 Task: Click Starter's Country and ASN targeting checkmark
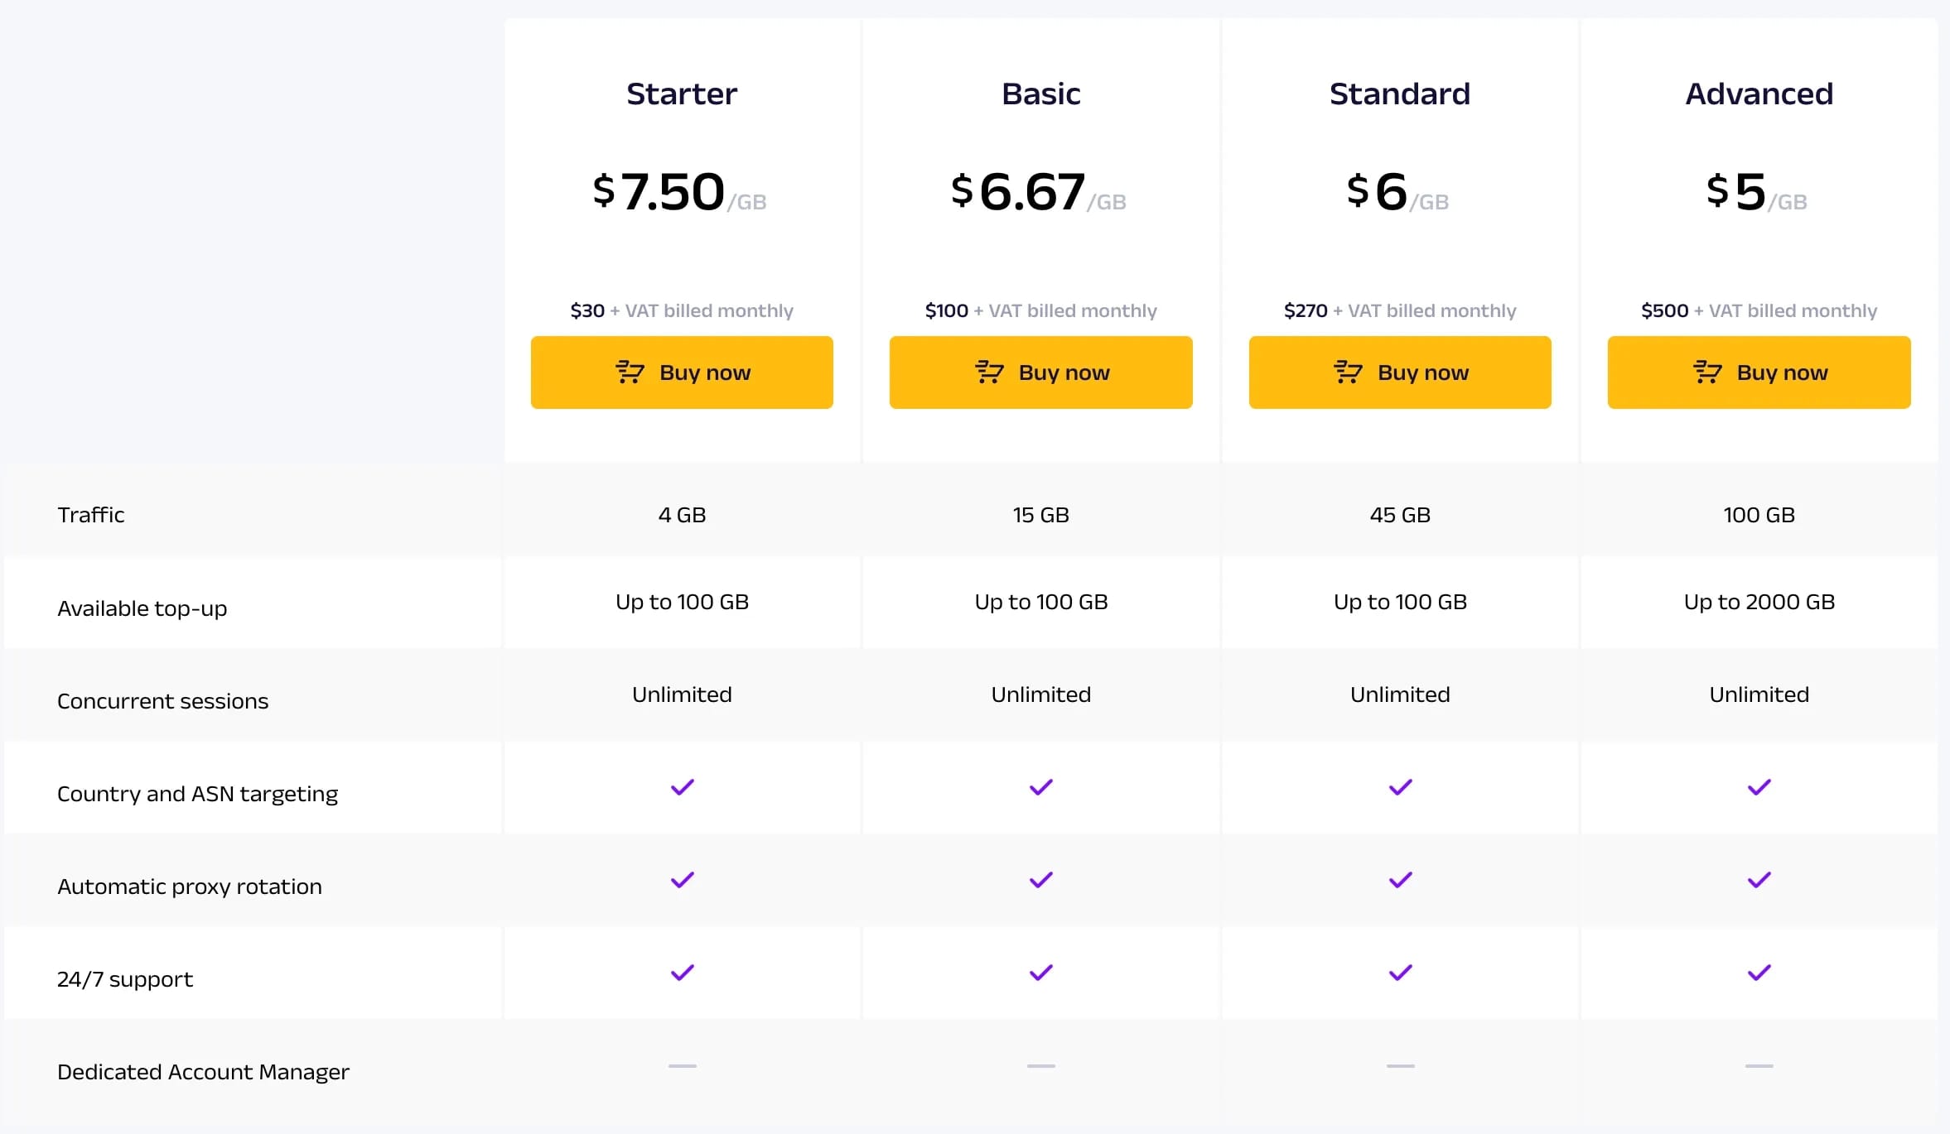click(x=682, y=787)
